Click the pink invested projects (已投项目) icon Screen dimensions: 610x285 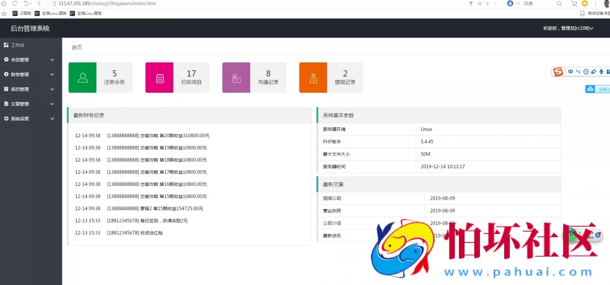click(159, 77)
